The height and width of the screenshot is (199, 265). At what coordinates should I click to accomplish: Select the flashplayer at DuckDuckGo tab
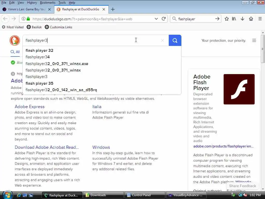tap(82, 9)
